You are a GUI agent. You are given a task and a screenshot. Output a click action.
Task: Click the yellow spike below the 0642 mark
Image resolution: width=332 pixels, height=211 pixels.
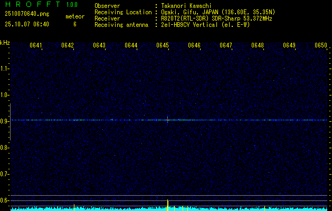click(x=74, y=207)
